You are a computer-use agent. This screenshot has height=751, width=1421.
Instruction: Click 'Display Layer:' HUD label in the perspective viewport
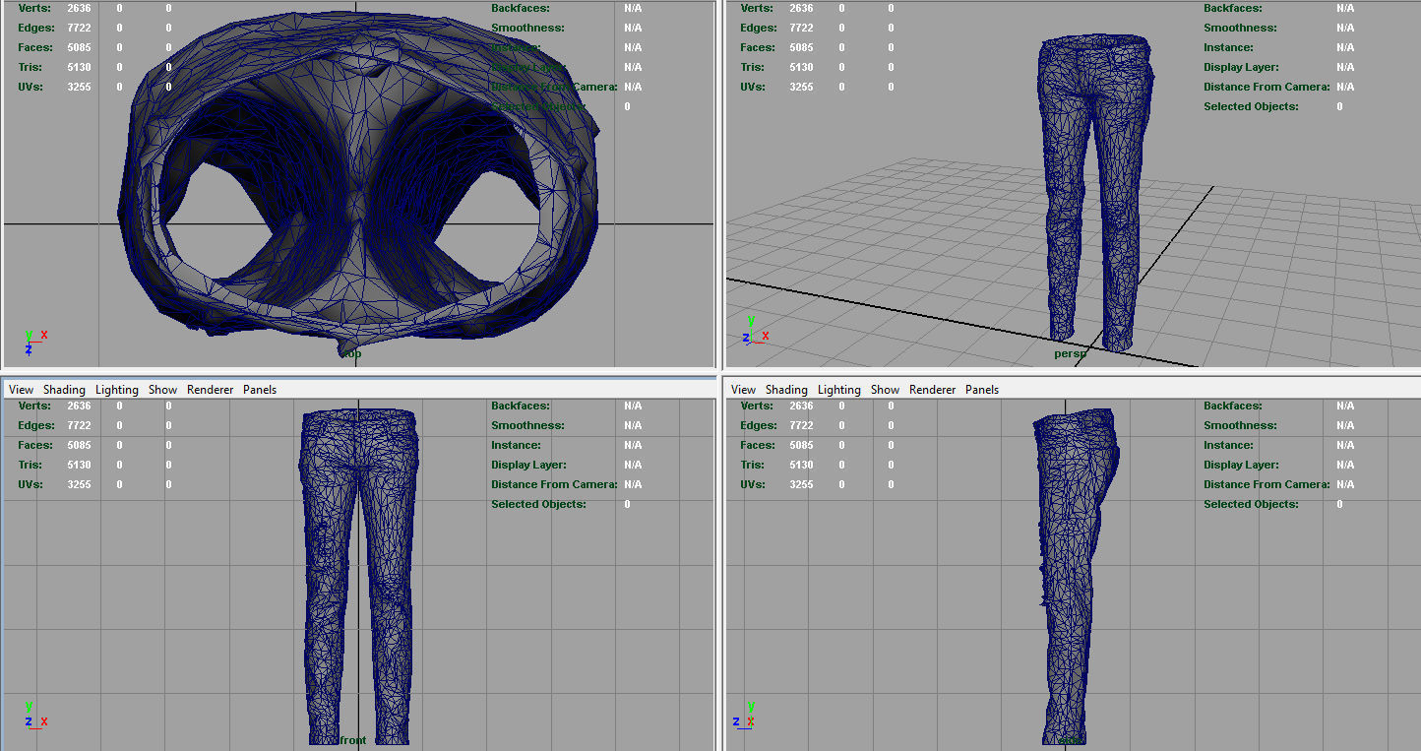(x=1241, y=67)
